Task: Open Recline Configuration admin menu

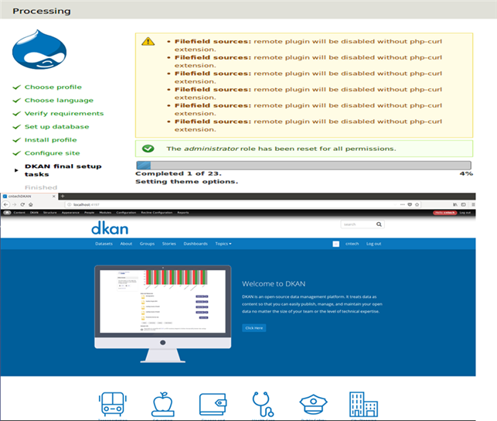Action: [157, 213]
